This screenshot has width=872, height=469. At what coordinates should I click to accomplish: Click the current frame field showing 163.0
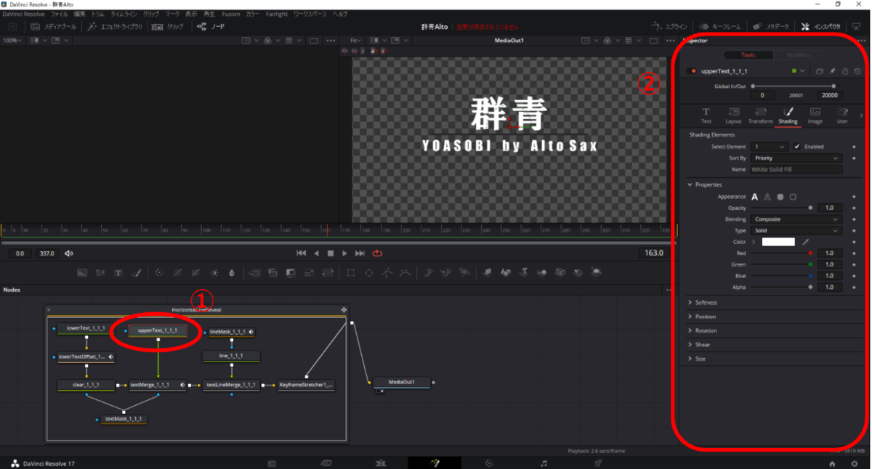654,253
